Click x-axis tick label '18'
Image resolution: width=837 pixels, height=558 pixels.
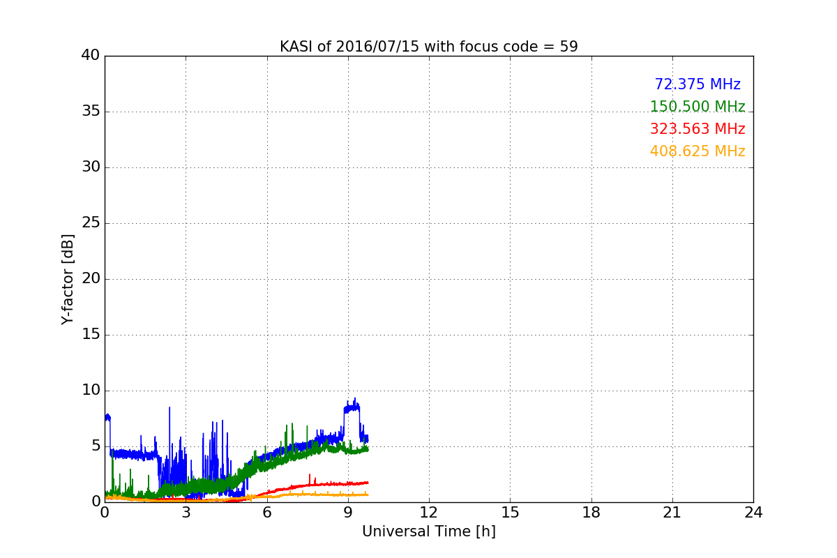coord(591,513)
